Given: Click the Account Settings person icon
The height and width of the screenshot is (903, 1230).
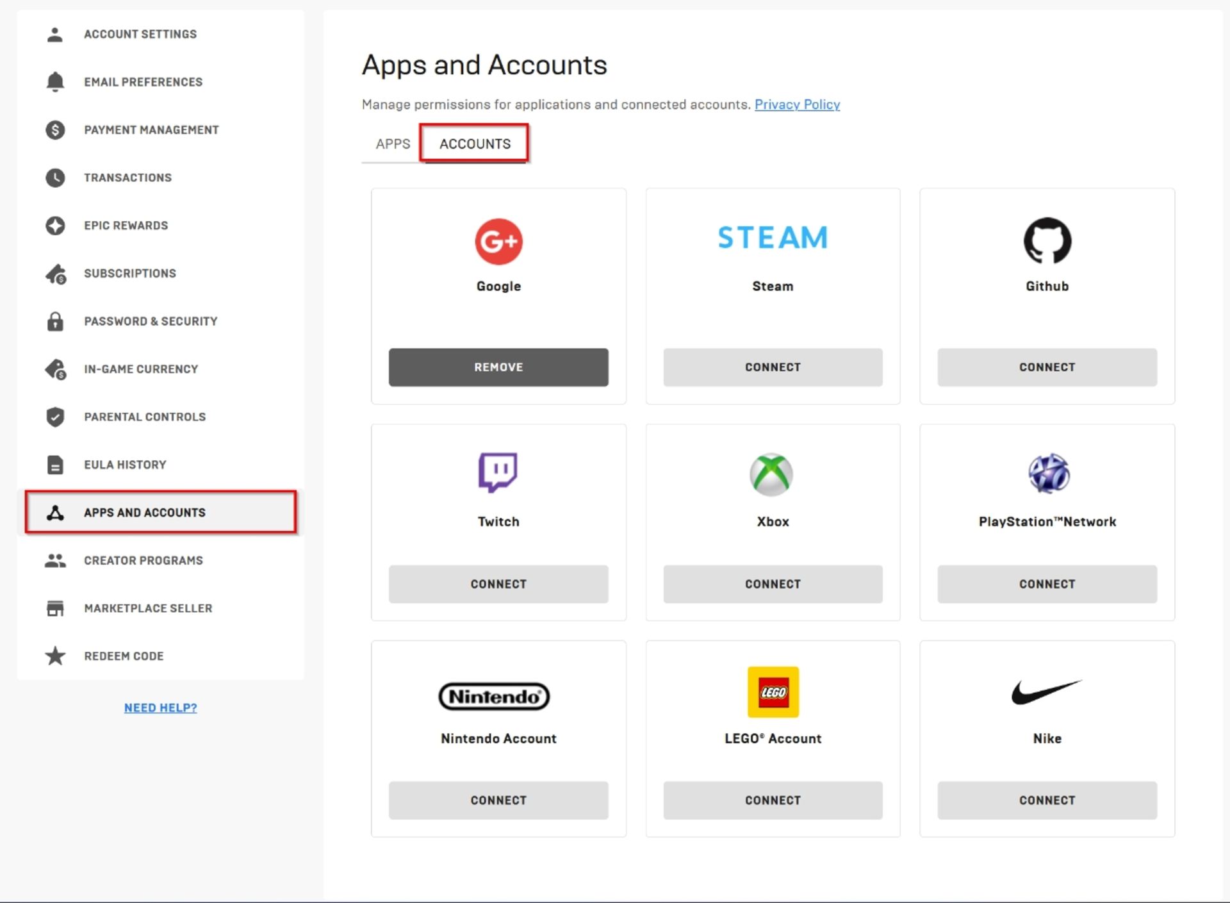Looking at the screenshot, I should (55, 34).
